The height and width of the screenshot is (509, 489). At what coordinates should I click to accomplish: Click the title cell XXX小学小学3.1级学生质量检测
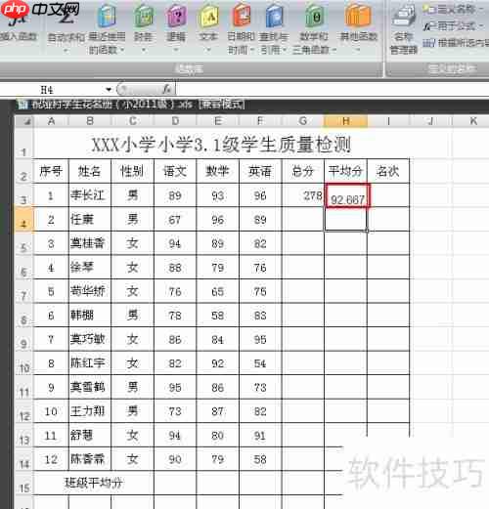[222, 145]
